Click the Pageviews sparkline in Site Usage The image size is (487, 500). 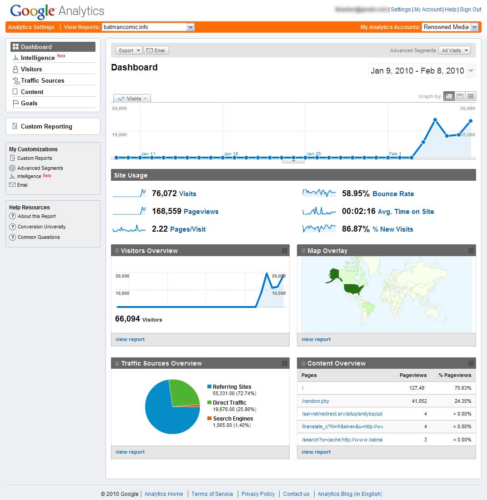(x=129, y=211)
